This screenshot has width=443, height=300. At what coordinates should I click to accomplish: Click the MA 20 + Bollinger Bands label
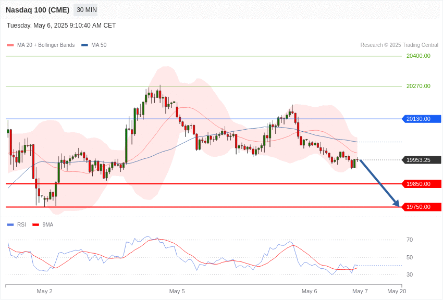click(x=46, y=45)
